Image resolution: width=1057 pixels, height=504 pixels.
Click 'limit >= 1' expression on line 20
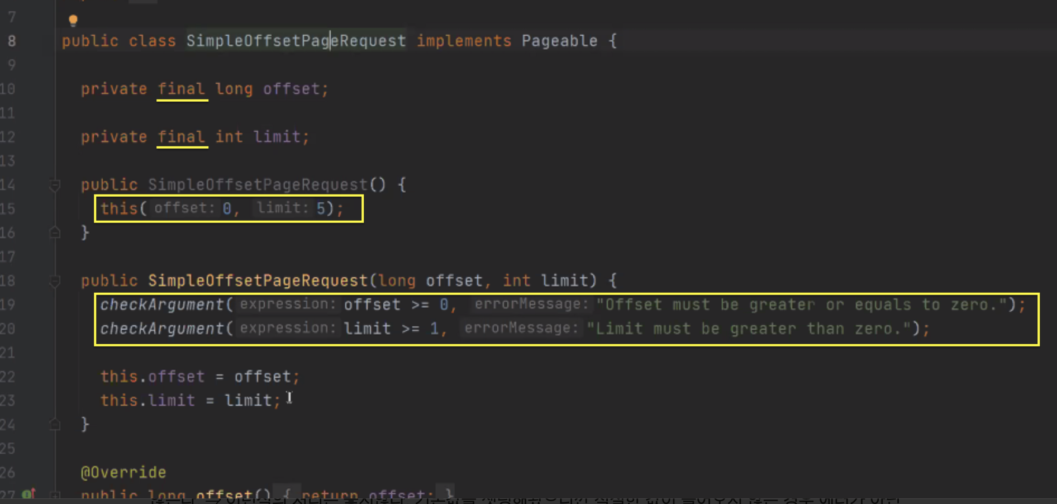[x=391, y=329]
